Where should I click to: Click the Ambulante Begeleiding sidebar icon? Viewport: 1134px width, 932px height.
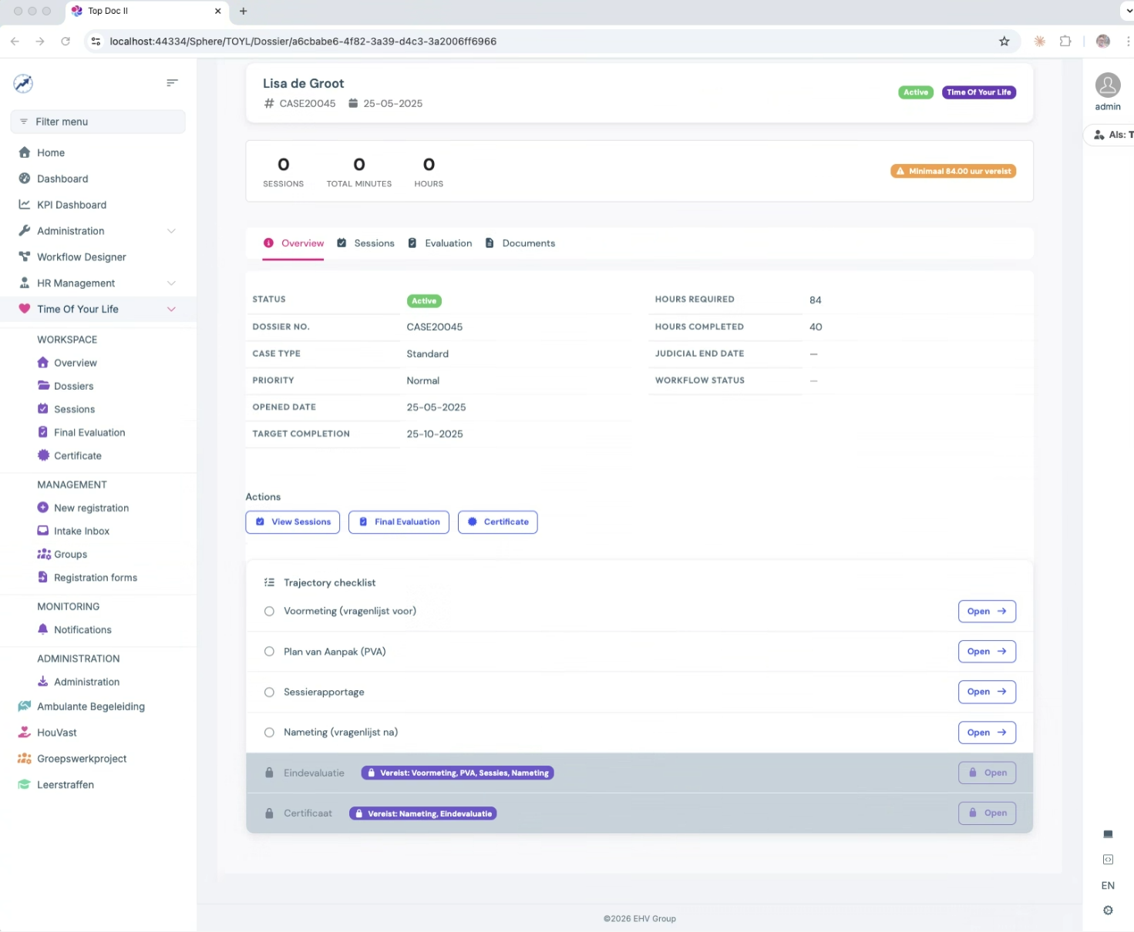click(24, 706)
